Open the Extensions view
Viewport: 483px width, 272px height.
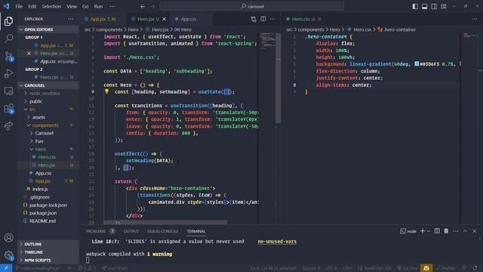pyautogui.click(x=8, y=109)
